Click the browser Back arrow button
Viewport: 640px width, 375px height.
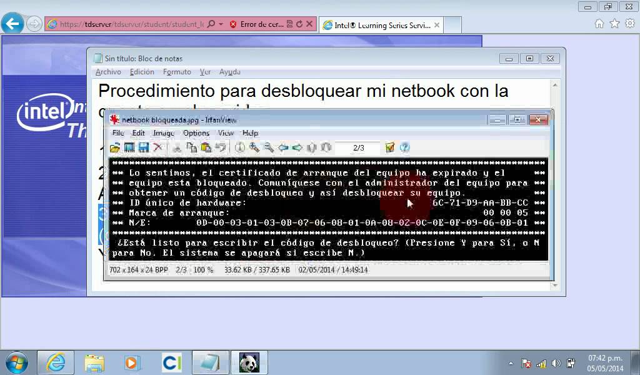click(x=12, y=24)
